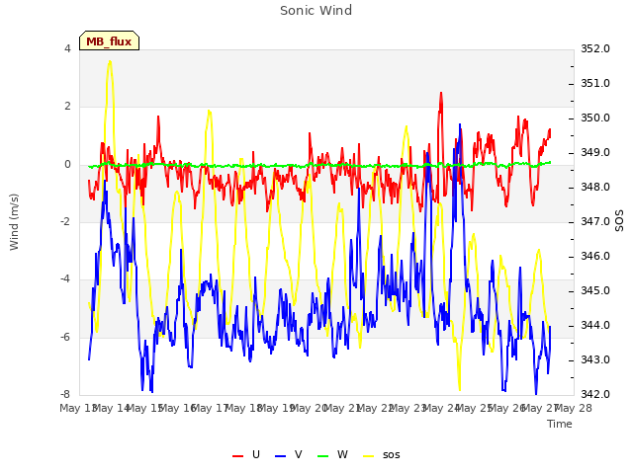Toggle the U series legend entry

(x=246, y=454)
